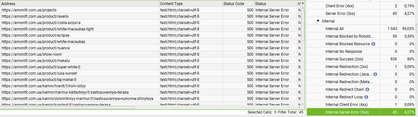Click info icon beside Internal Blocked Resource
Screen dimensions: 418x117
coord(373,44)
